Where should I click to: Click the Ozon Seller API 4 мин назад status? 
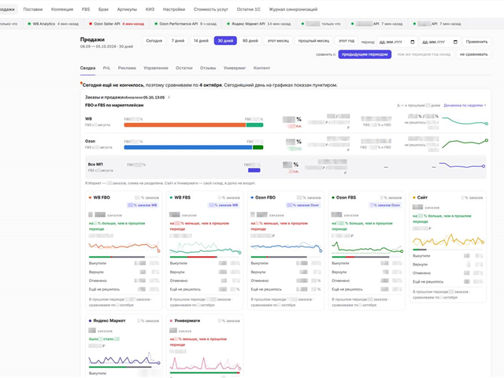pos(117,24)
